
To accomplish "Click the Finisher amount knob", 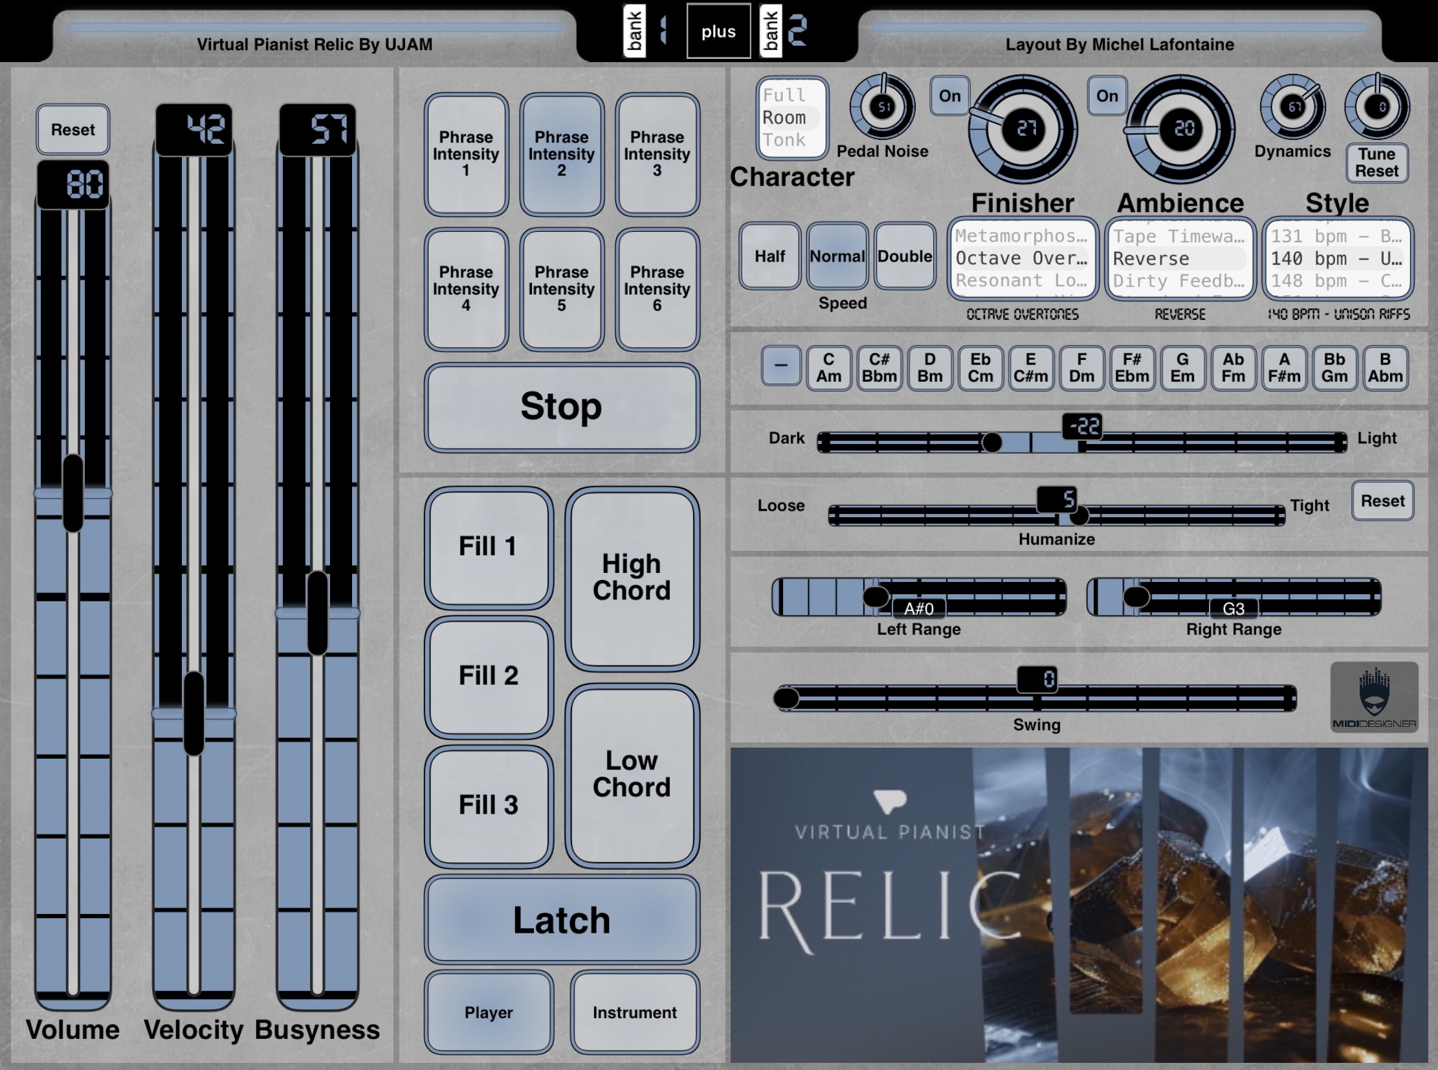I will point(1024,129).
